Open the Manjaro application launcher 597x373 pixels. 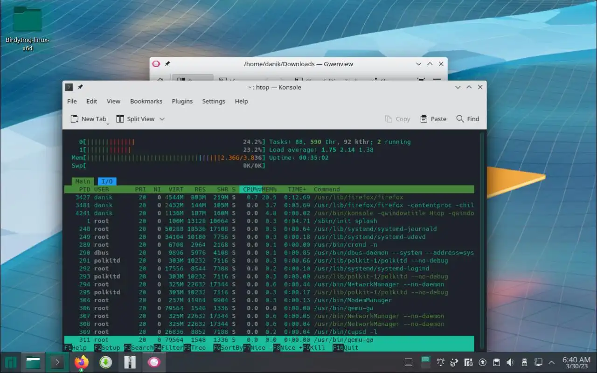pos(11,362)
